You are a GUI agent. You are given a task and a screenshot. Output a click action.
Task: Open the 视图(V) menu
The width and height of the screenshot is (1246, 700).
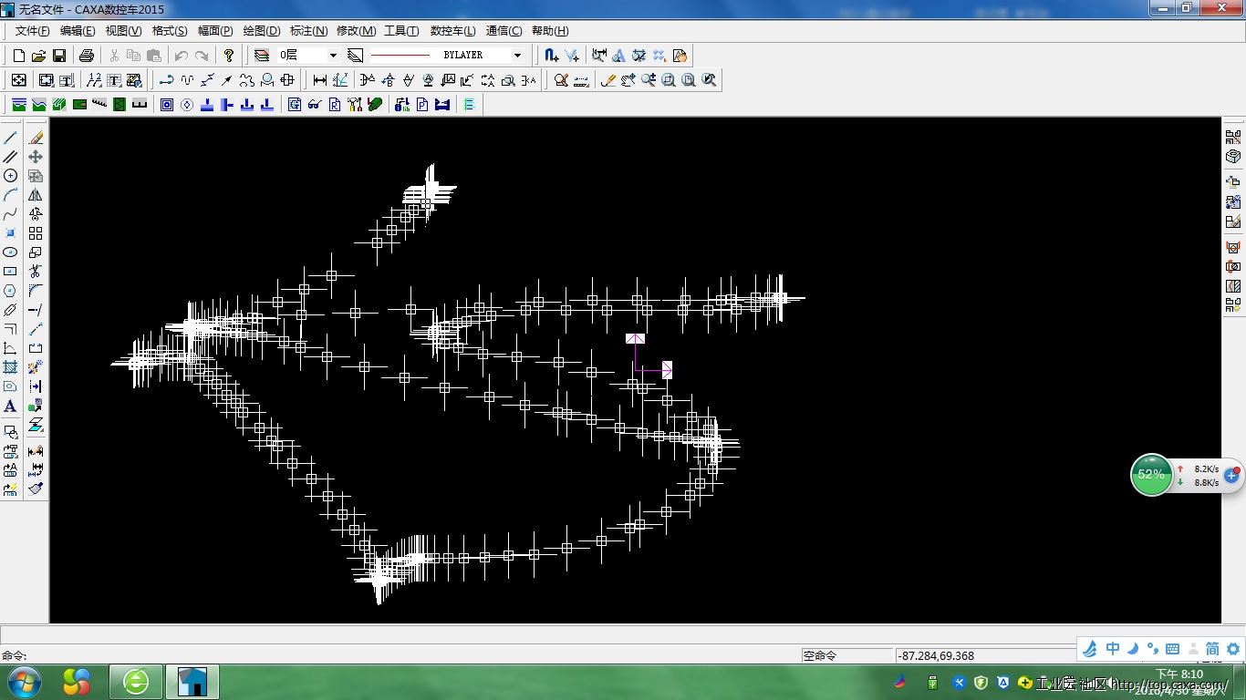tap(123, 31)
